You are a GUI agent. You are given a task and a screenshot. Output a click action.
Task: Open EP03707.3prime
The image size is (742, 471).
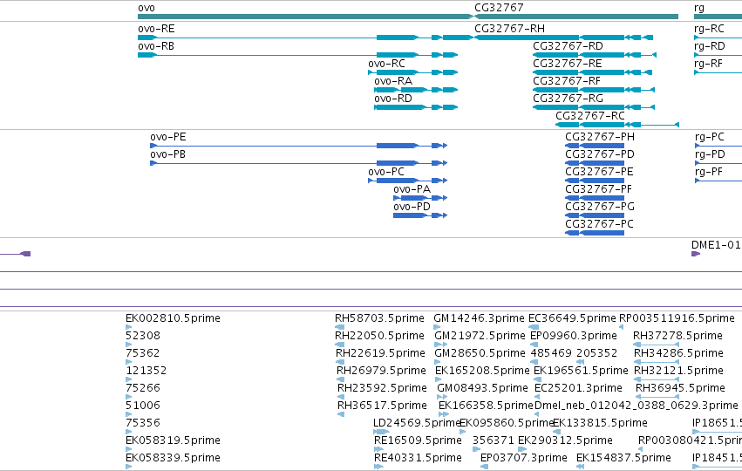(484, 467)
